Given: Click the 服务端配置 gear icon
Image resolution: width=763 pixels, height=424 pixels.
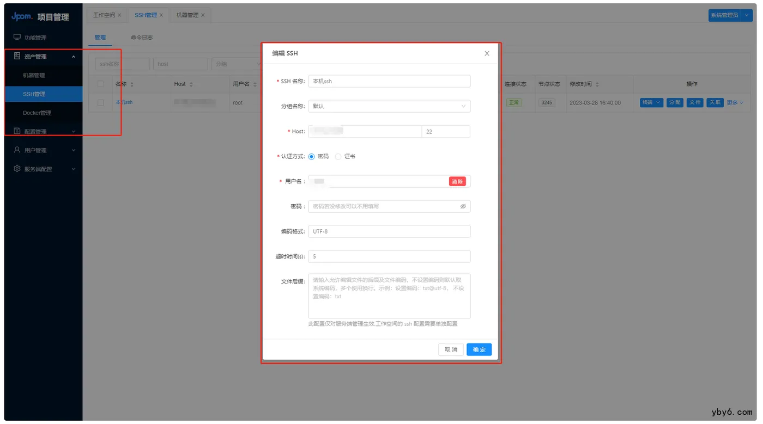Looking at the screenshot, I should point(17,169).
